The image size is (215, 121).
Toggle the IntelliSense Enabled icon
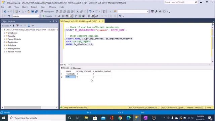[71, 16]
